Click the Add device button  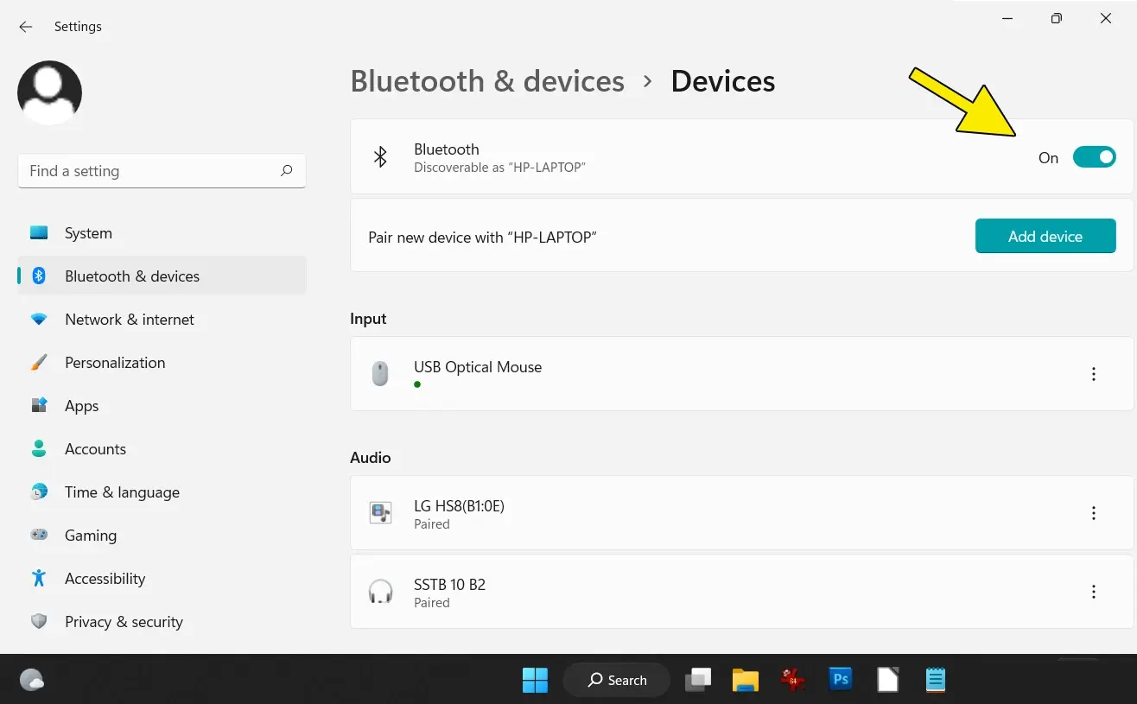point(1045,236)
